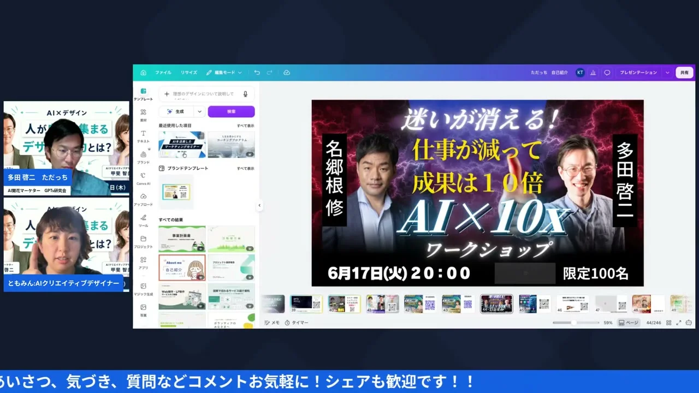Open the ファイル menu

pos(163,73)
